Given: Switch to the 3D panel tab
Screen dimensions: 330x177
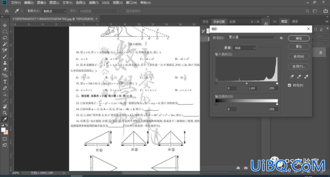Looking at the screenshot, I should [x=274, y=21].
